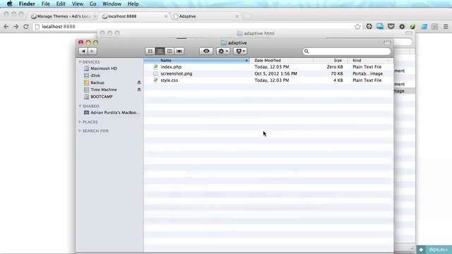Screen dimensions: 452x254
Task: Sort files by Name column
Action: click(x=196, y=60)
